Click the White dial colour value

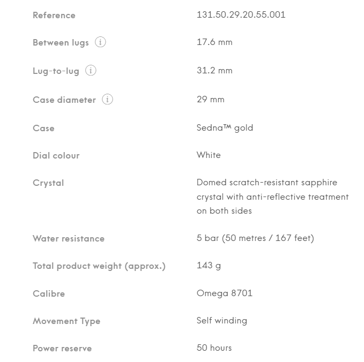pyautogui.click(x=209, y=155)
